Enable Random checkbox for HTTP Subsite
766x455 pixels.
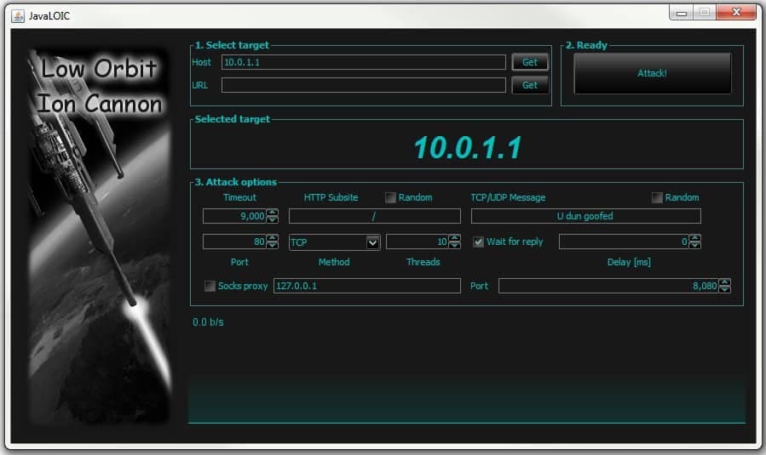coord(390,197)
